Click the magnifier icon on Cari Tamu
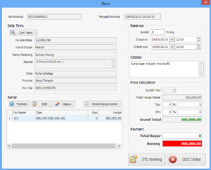211x170 pixels. [13, 32]
